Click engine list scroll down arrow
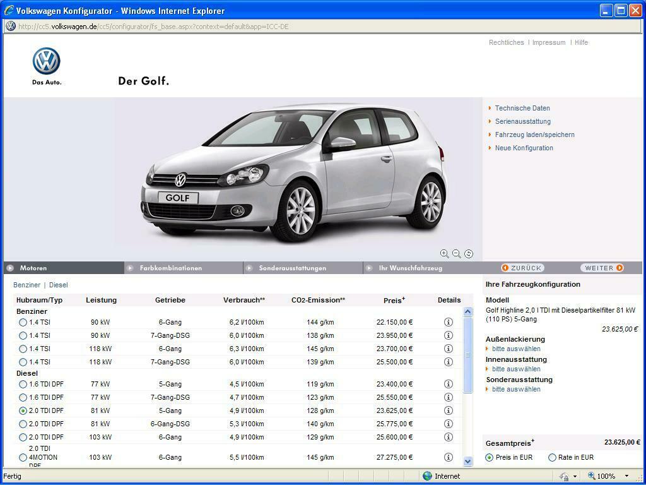 click(467, 462)
